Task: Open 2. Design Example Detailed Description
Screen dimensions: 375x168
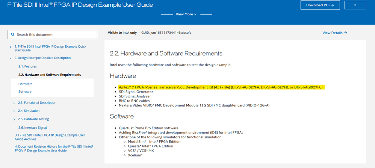Action: [x=42, y=58]
